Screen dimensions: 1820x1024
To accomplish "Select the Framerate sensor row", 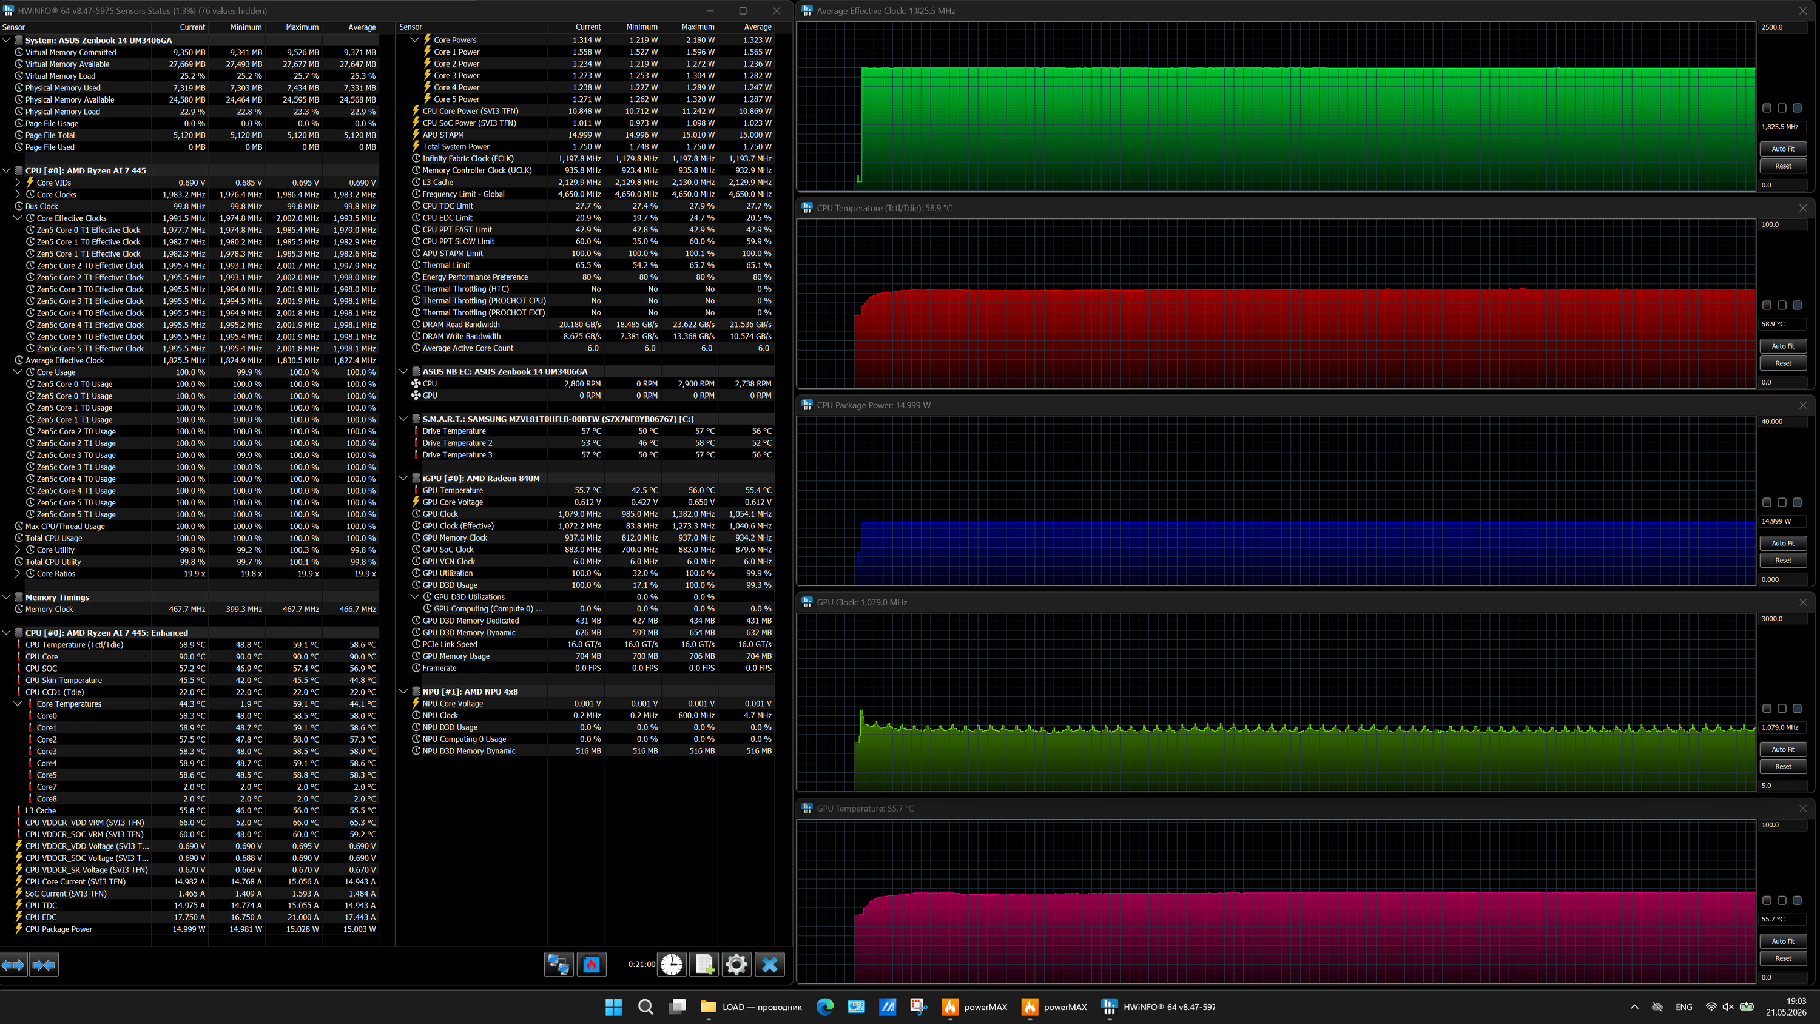I will coord(592,669).
